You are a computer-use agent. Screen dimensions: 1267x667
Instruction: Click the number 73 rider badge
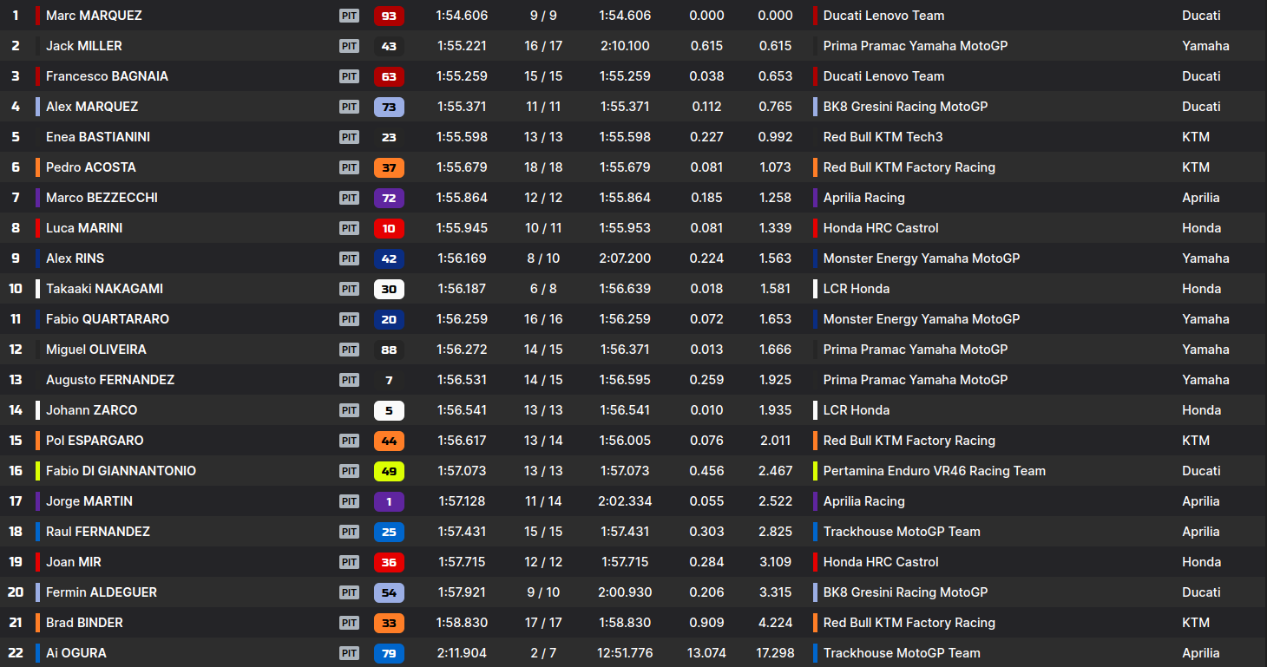(389, 107)
